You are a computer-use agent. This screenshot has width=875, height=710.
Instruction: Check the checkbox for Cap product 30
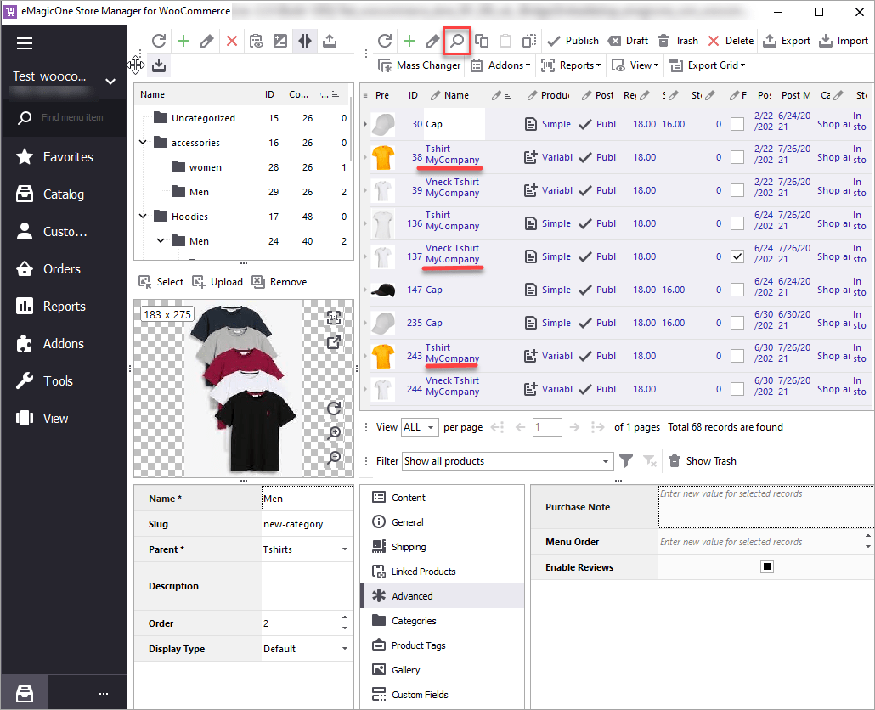pos(737,124)
